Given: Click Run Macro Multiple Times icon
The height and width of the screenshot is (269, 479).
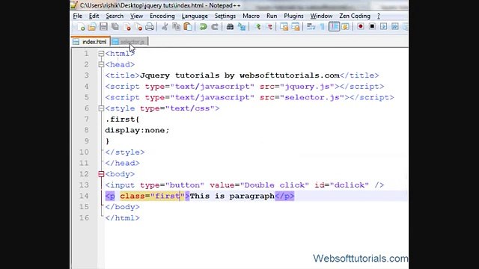Looking at the screenshot, I should [395, 27].
